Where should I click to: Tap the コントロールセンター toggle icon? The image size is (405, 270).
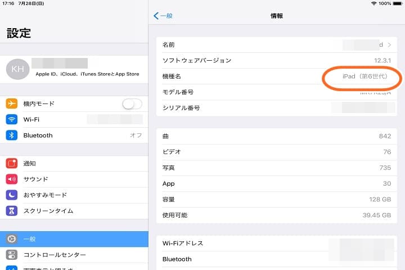coord(12,255)
